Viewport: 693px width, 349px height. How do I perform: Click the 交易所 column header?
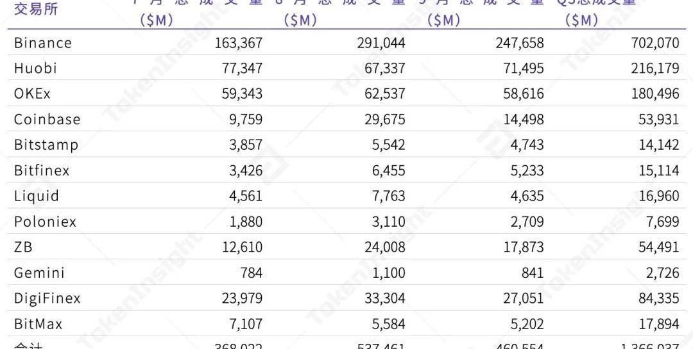(x=36, y=9)
